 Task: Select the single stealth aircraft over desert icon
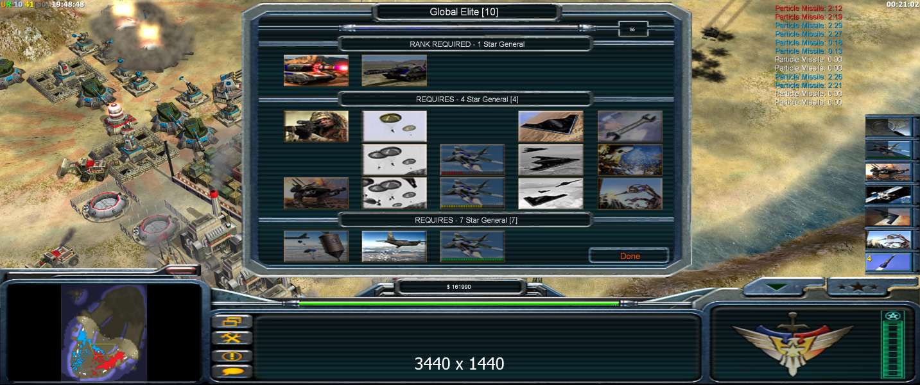tap(551, 126)
